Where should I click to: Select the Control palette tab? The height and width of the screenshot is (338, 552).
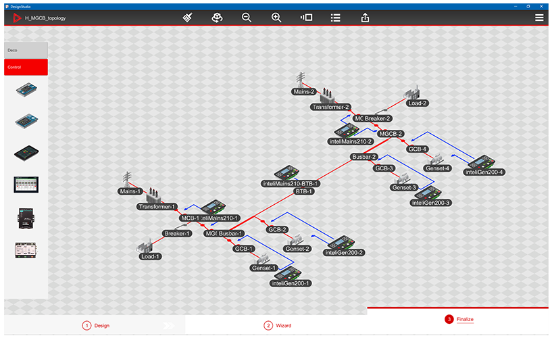[x=24, y=67]
